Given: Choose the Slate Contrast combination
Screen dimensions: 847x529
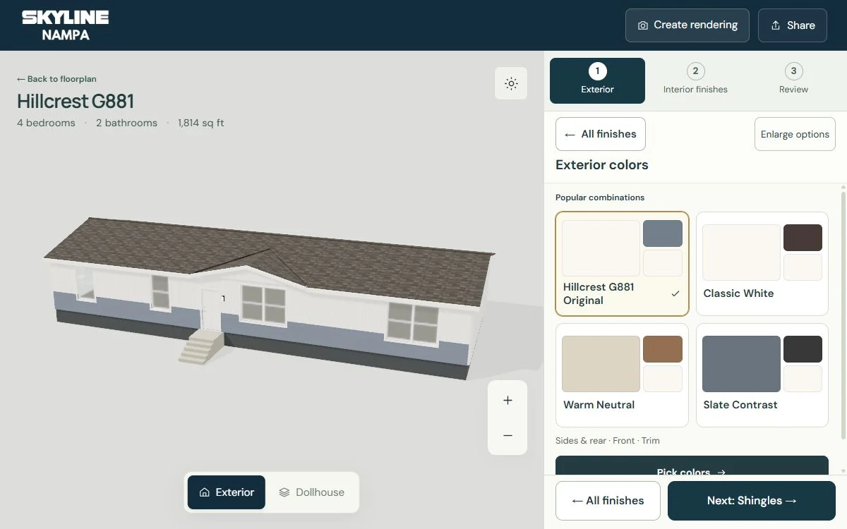Looking at the screenshot, I should (x=762, y=375).
